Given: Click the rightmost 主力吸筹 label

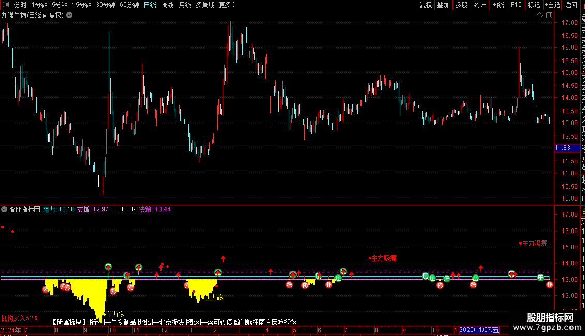Looking at the screenshot, I should tap(535, 243).
